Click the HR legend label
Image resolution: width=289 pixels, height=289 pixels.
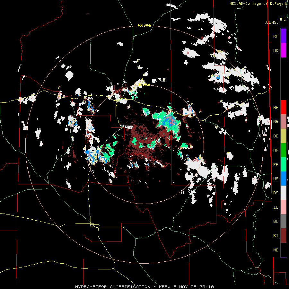pyautogui.click(x=276, y=150)
